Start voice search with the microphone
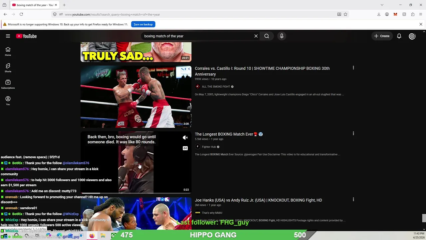Image resolution: width=426 pixels, height=240 pixels. pos(282,36)
